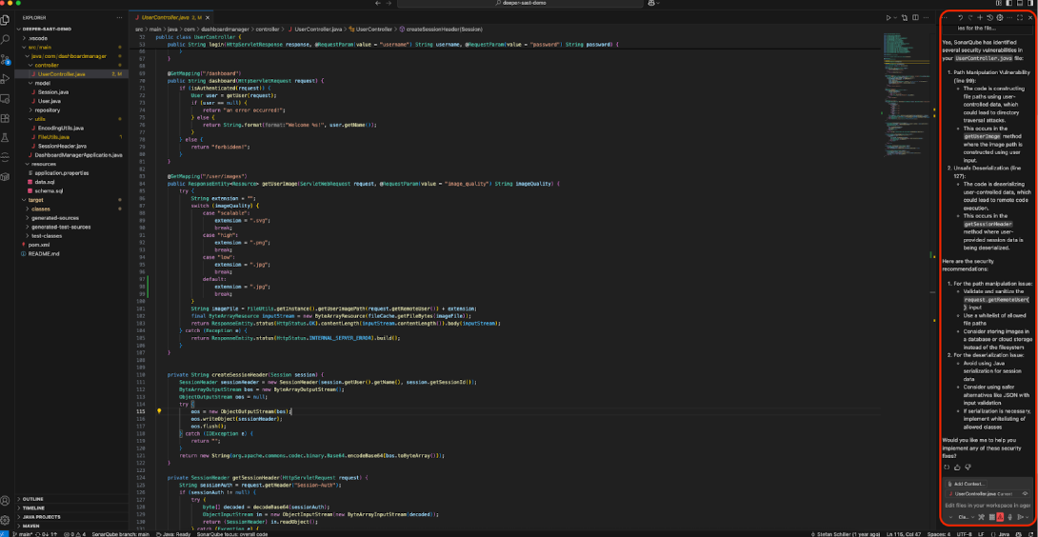The image size is (1038, 537).
Task: Expand the generated-sources folder
Action: pyautogui.click(x=55, y=217)
